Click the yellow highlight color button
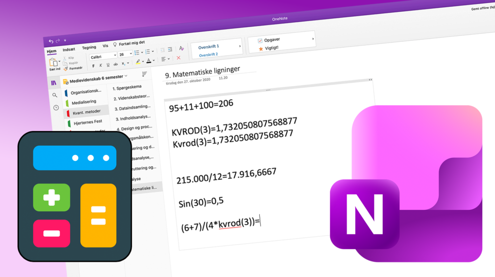 (x=138, y=62)
